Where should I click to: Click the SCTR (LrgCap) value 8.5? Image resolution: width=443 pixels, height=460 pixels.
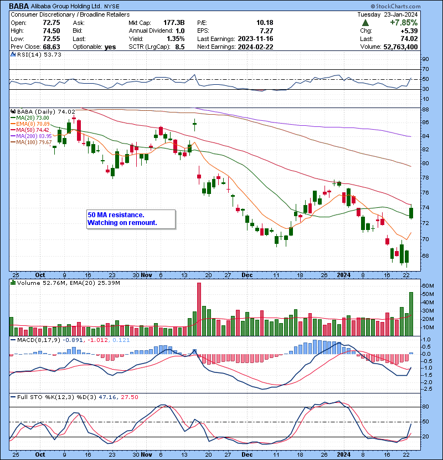tap(180, 47)
